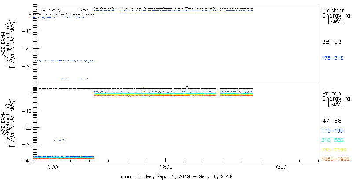Click the -10 tick on Proton Flux axis
The width and height of the screenshot is (352, 180).
pos(27,111)
